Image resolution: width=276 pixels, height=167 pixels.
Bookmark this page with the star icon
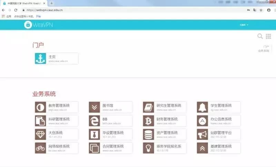click(x=261, y=10)
